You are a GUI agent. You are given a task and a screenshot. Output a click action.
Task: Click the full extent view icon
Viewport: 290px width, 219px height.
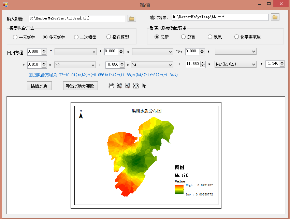click(x=136, y=86)
